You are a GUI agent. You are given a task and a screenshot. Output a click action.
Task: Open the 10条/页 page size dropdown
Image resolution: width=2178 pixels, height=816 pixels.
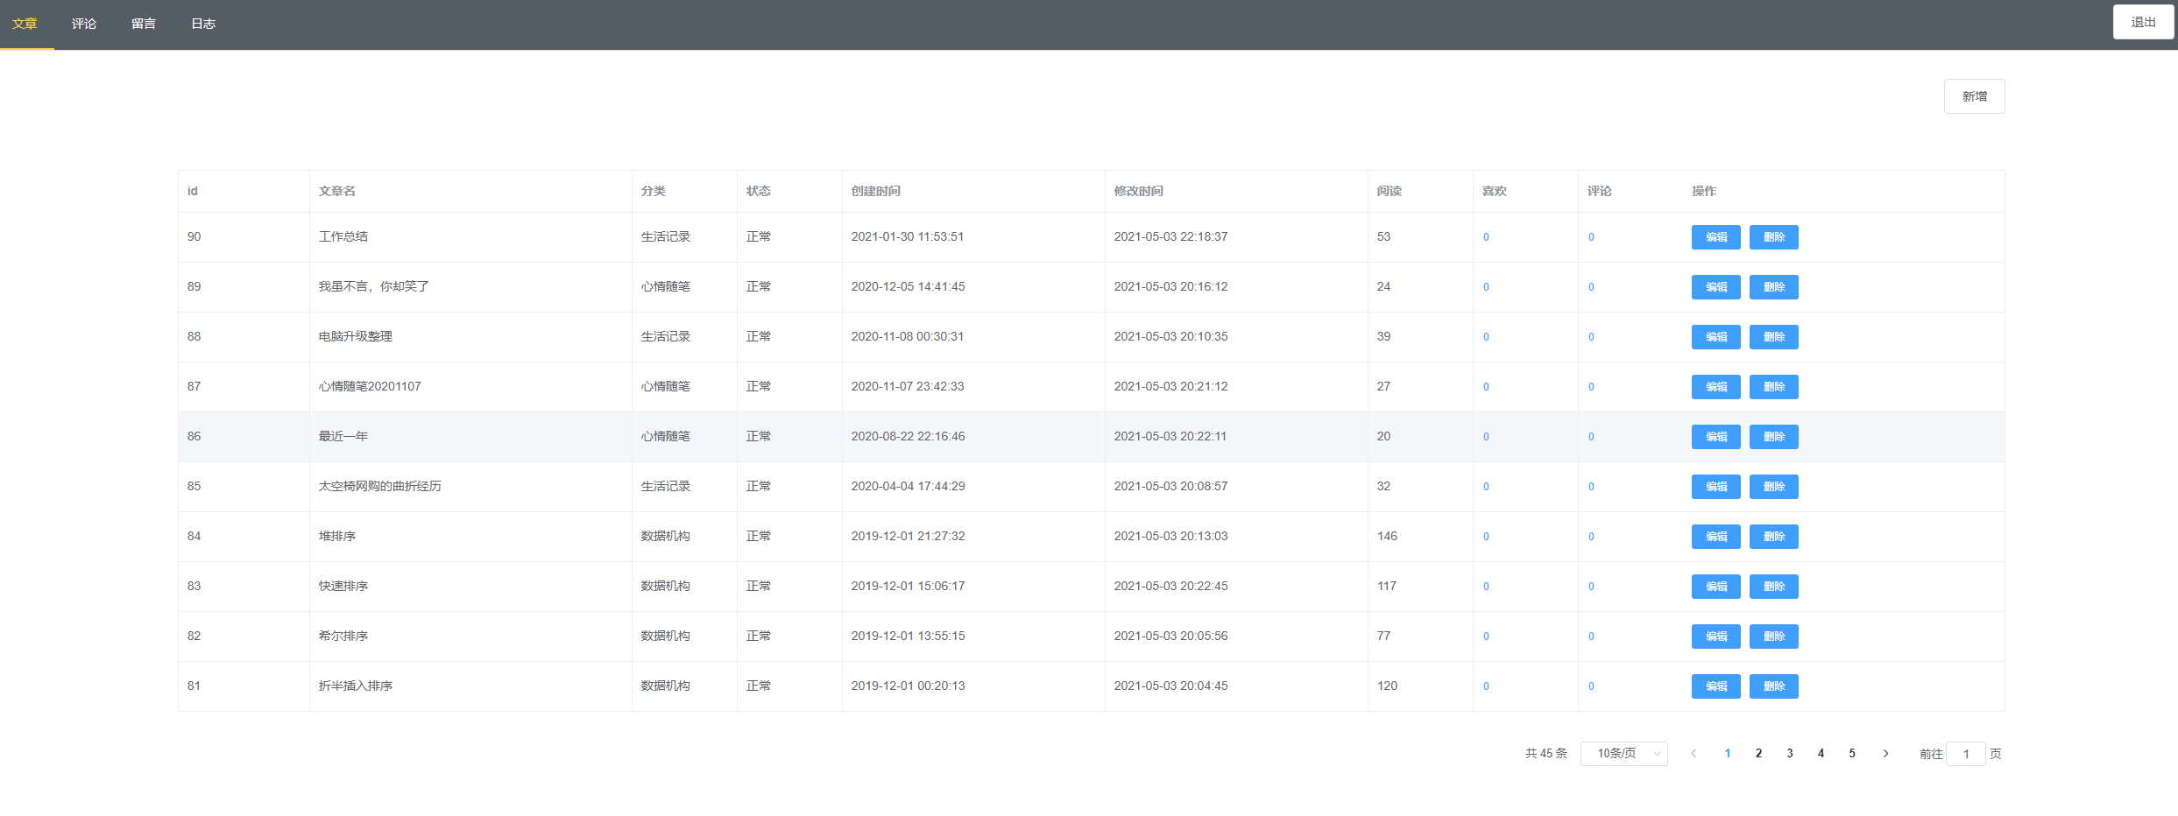point(1623,753)
